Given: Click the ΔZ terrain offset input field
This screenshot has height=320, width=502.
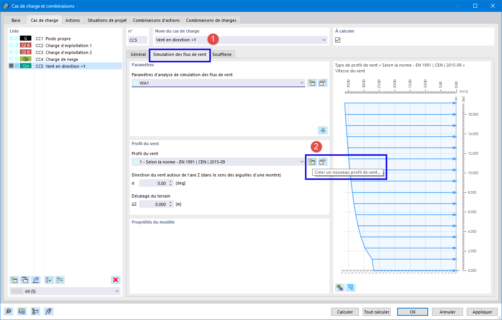Looking at the screenshot, I should tap(154, 204).
